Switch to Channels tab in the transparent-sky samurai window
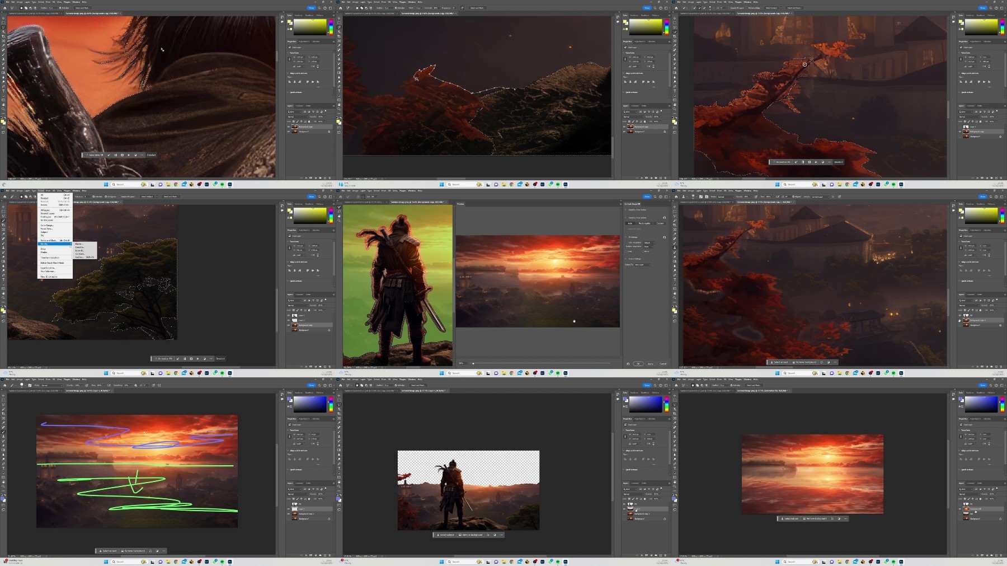Viewport: 1007px width, 566px height. 635,483
